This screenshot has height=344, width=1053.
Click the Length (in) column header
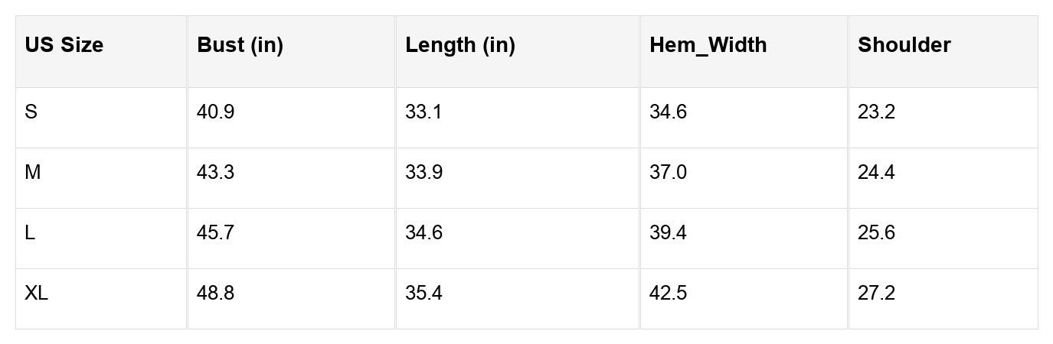tap(460, 45)
